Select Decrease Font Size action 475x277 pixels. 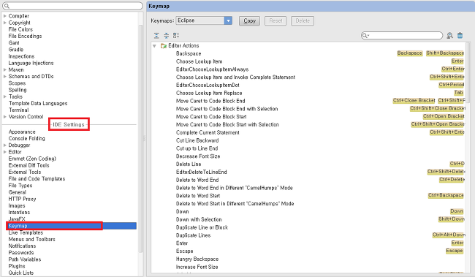(309, 156)
